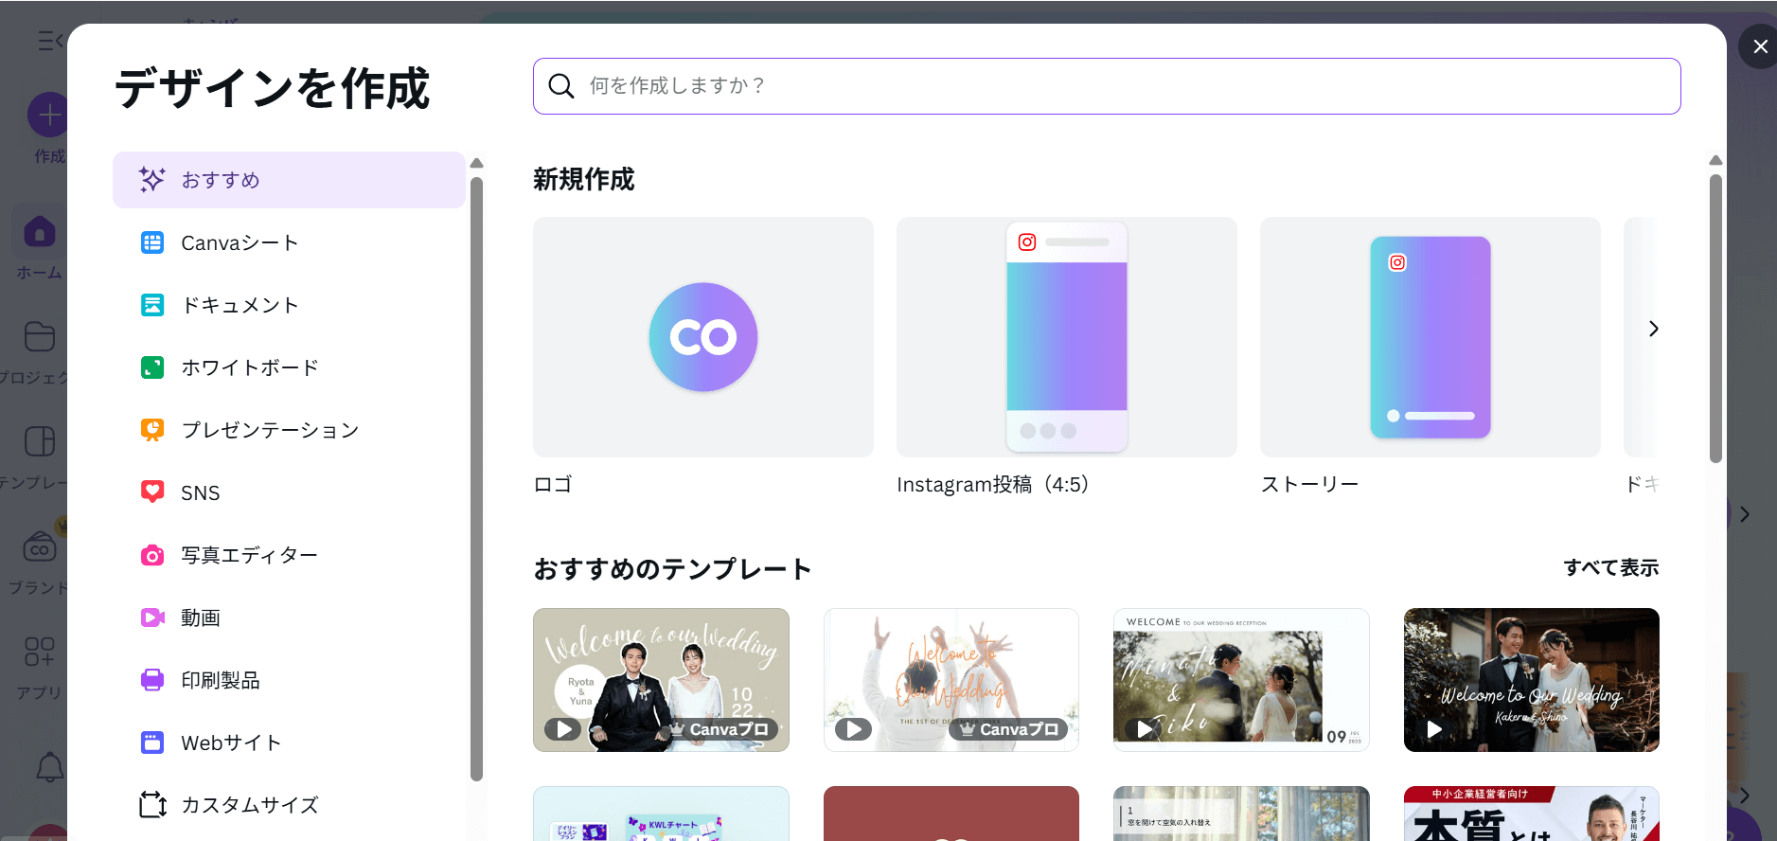1777x841 pixels.
Task: Create a new ロゴ design
Action: (x=702, y=337)
